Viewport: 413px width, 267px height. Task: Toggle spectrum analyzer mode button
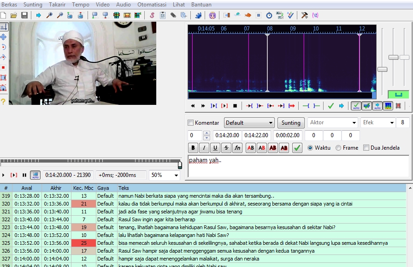coord(388,106)
